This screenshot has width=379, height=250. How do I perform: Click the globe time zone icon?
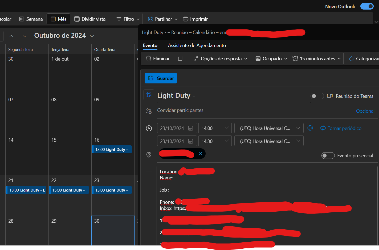[310, 128]
